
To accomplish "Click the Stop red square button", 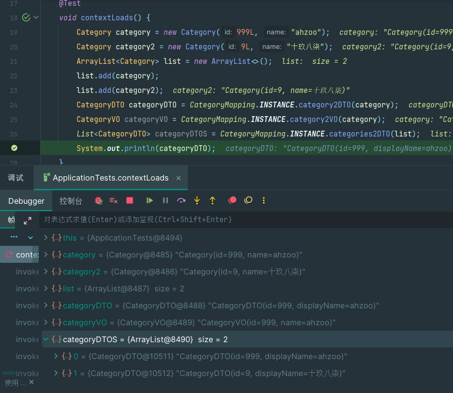I will [130, 200].
